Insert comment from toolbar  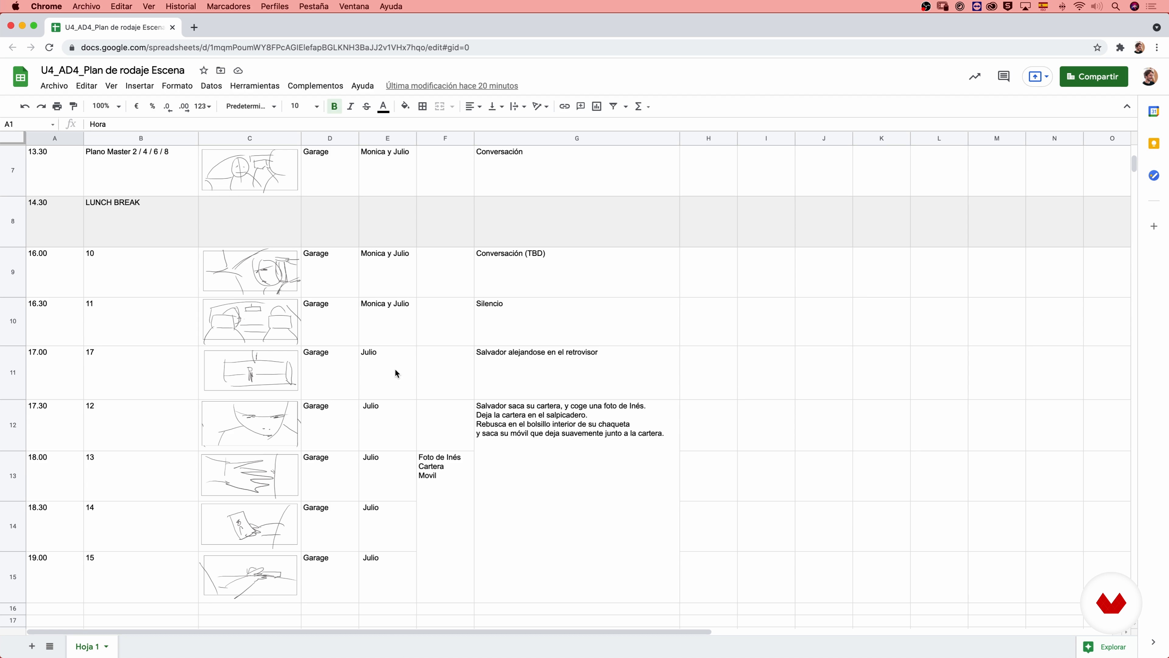coord(581,106)
